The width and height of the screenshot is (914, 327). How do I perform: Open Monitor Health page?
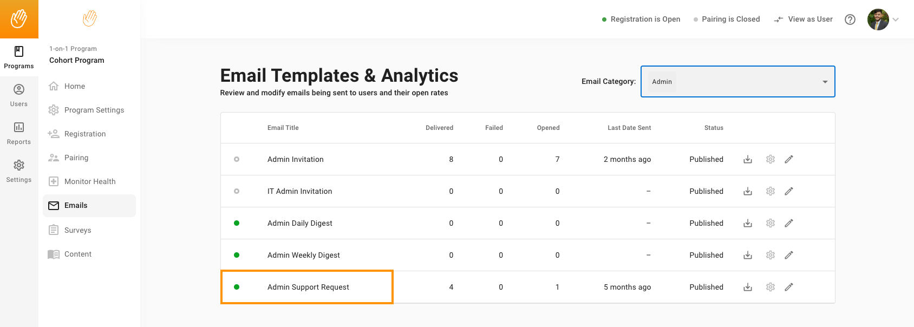click(x=90, y=181)
